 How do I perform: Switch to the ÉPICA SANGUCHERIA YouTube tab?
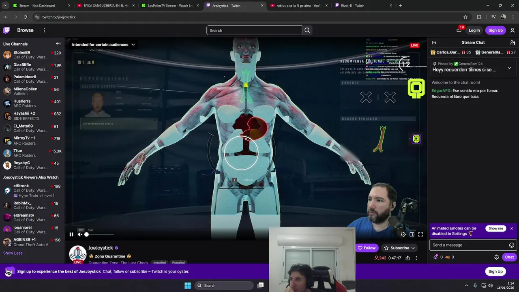[x=105, y=6]
